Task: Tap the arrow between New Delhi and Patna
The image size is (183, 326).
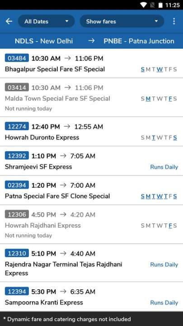Action: click(91, 41)
